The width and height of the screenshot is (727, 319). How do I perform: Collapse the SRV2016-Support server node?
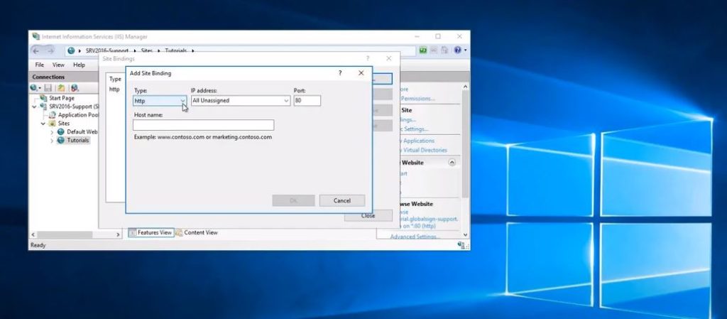(x=34, y=107)
